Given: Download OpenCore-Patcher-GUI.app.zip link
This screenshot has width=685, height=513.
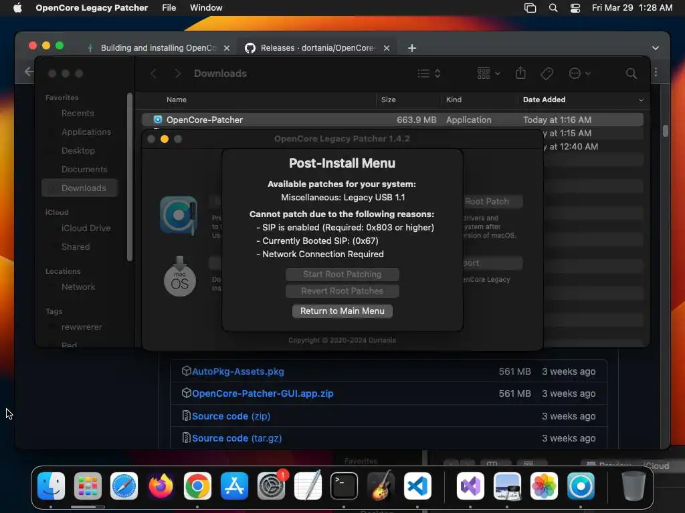Looking at the screenshot, I should [x=262, y=393].
